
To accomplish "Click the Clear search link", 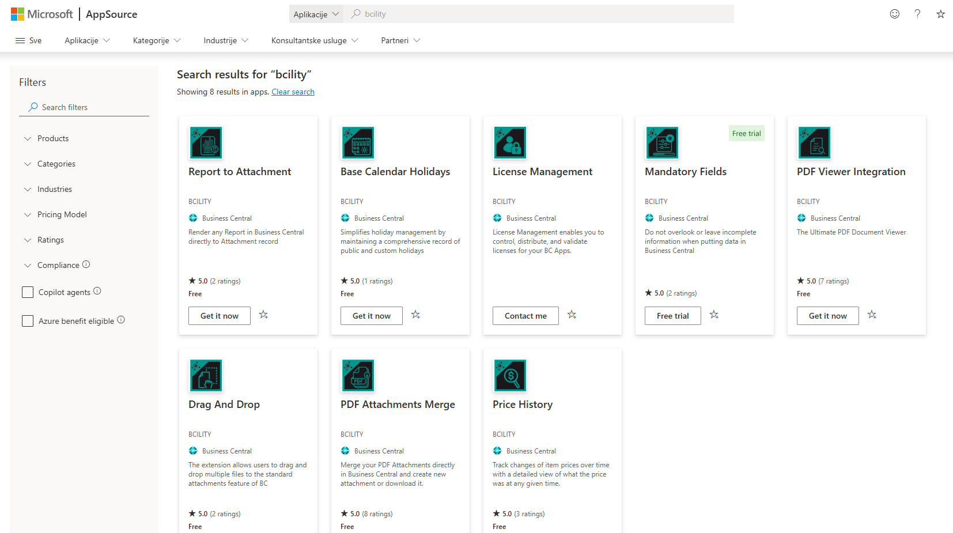I will (293, 92).
